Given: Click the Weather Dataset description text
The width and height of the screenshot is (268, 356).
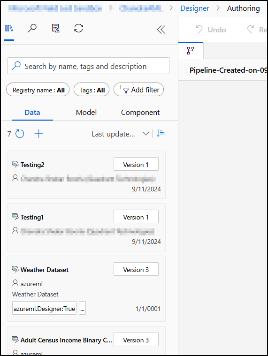Looking at the screenshot, I should point(35,294).
